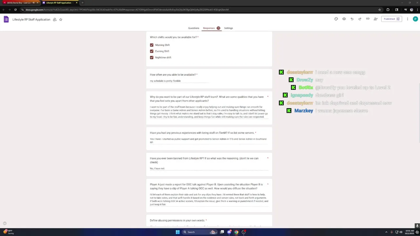Toggle the Evening Shift checkbox
This screenshot has height=236, width=420.
coord(152,51)
